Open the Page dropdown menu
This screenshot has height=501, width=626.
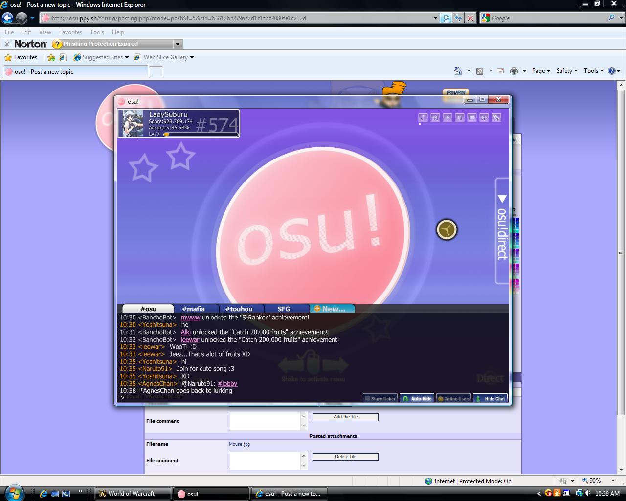(541, 71)
